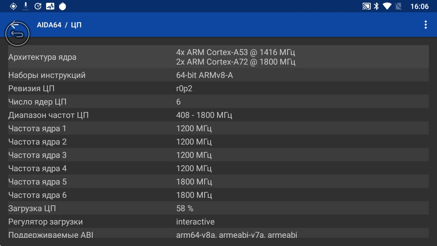Viewport: 437px width, 246px height.
Task: Tap the cast icon in status bar
Action: pos(366,6)
